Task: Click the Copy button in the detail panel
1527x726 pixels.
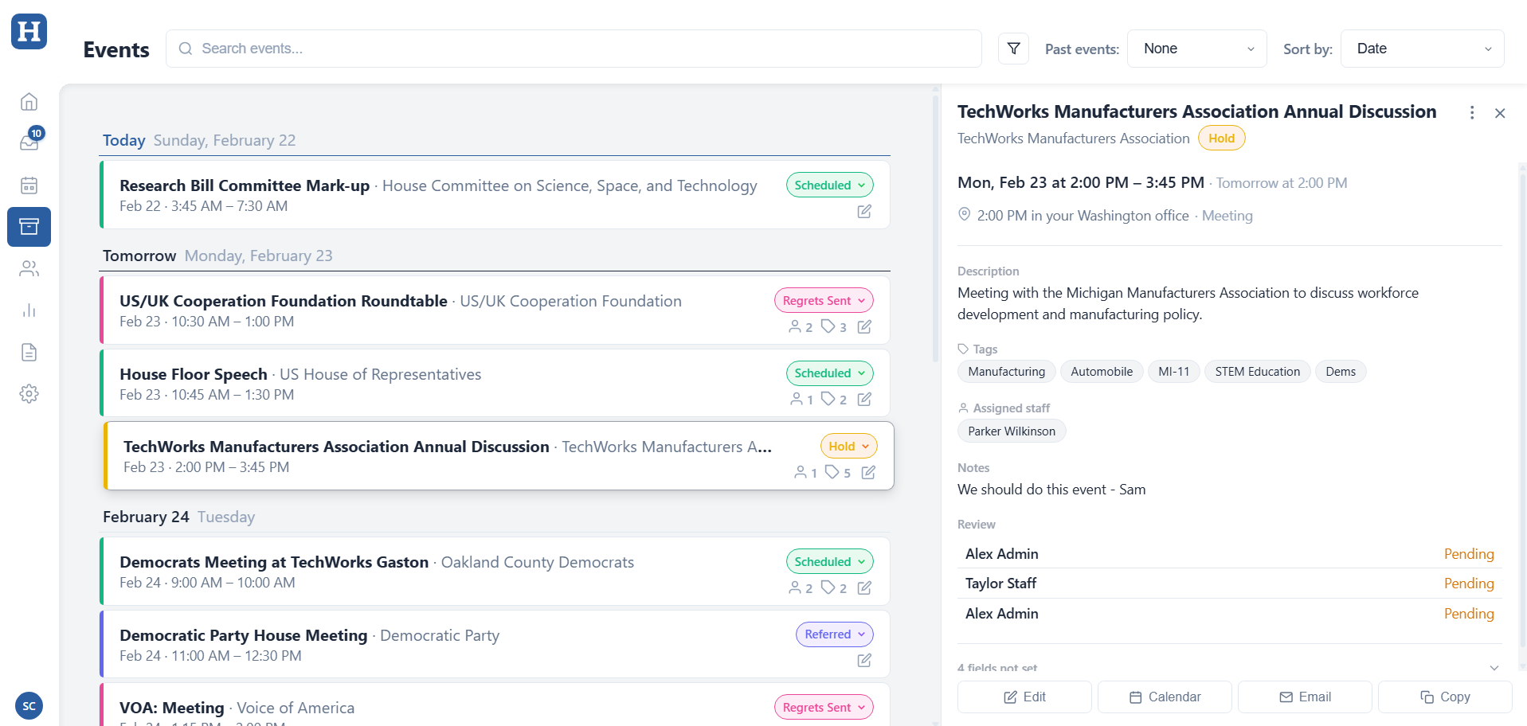Action: pyautogui.click(x=1445, y=697)
